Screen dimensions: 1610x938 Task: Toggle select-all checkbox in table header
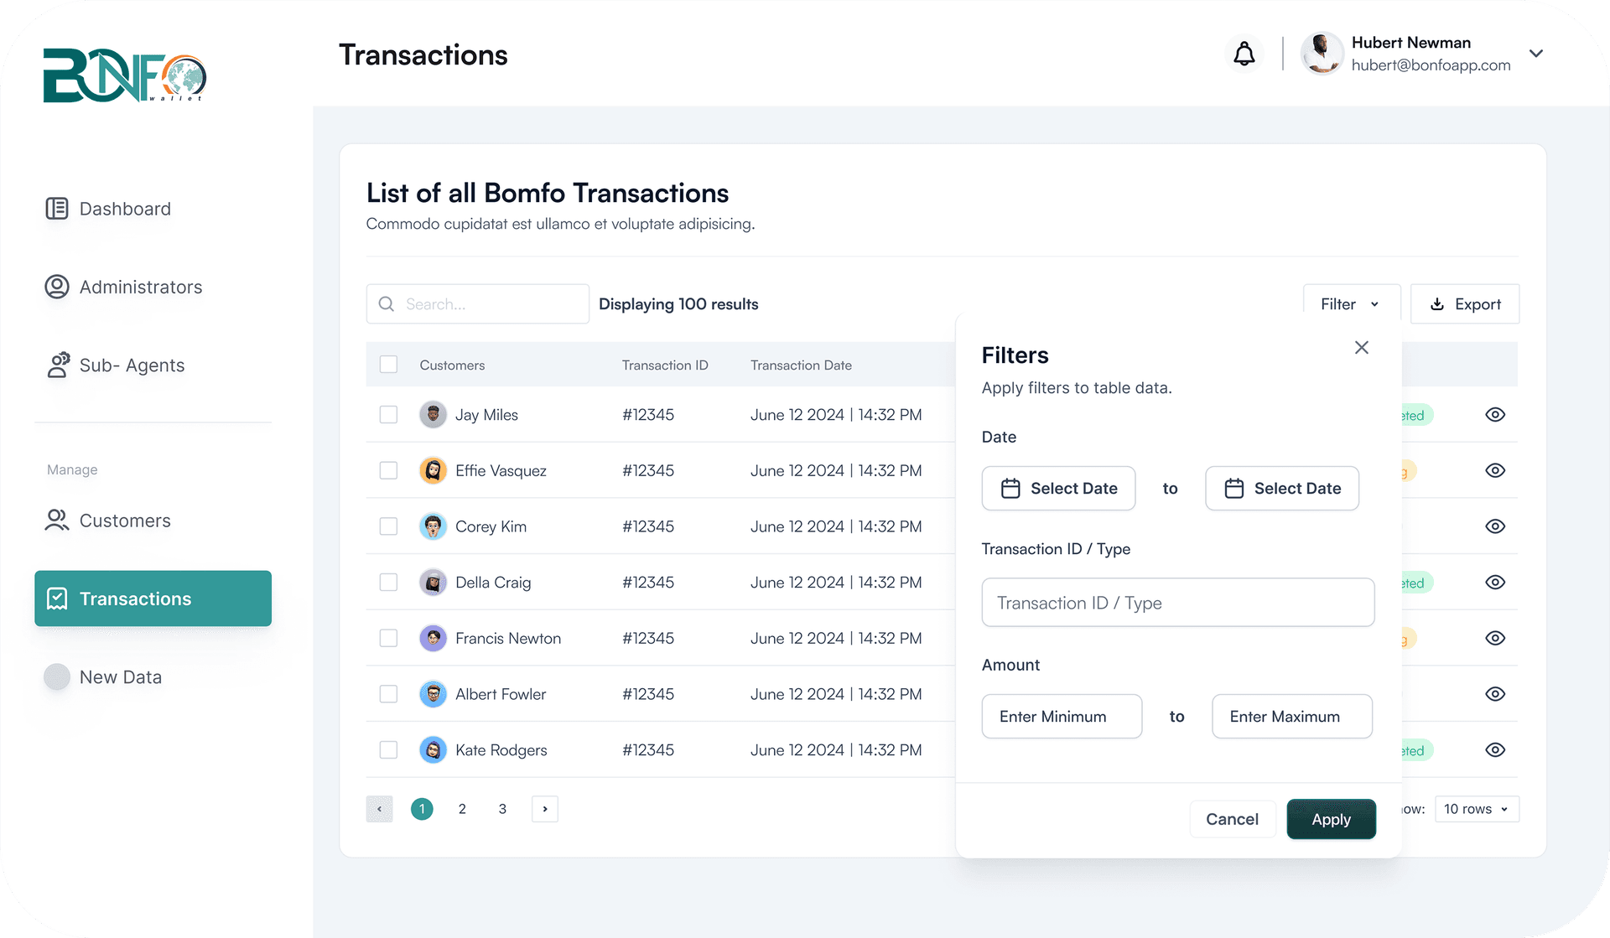[x=388, y=364]
